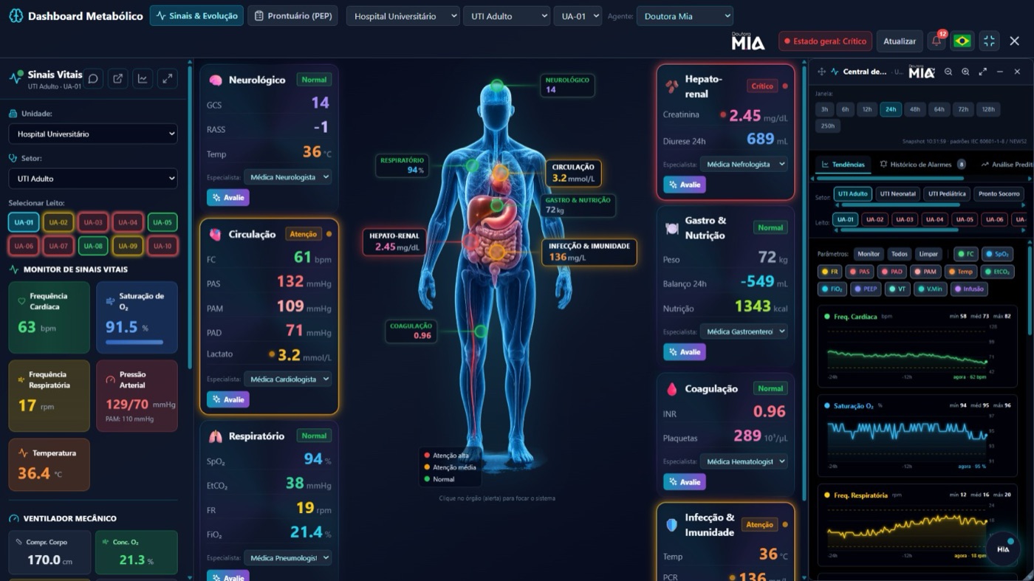Open the chat bubble icon in Sinais Vitais
This screenshot has height=581, width=1034.
[x=93, y=79]
